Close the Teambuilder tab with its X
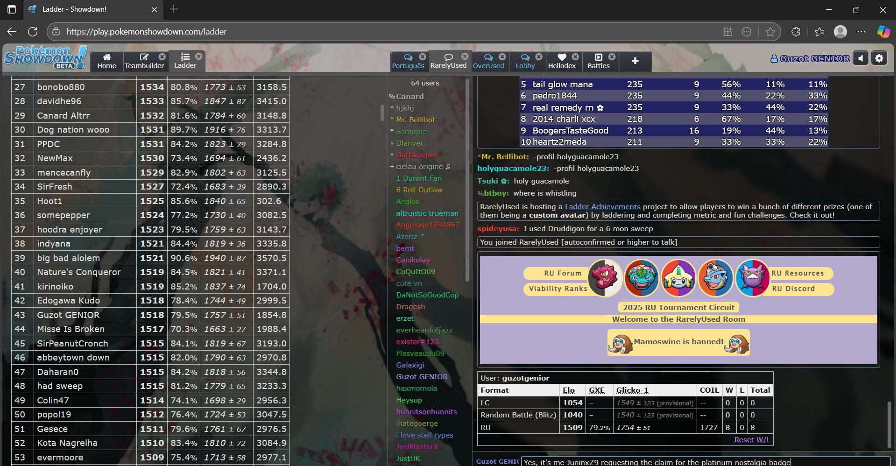The image size is (896, 466). point(162,56)
